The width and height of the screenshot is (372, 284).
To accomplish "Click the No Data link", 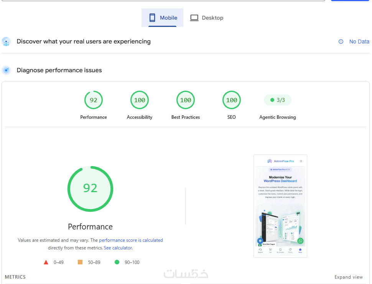I will [359, 42].
